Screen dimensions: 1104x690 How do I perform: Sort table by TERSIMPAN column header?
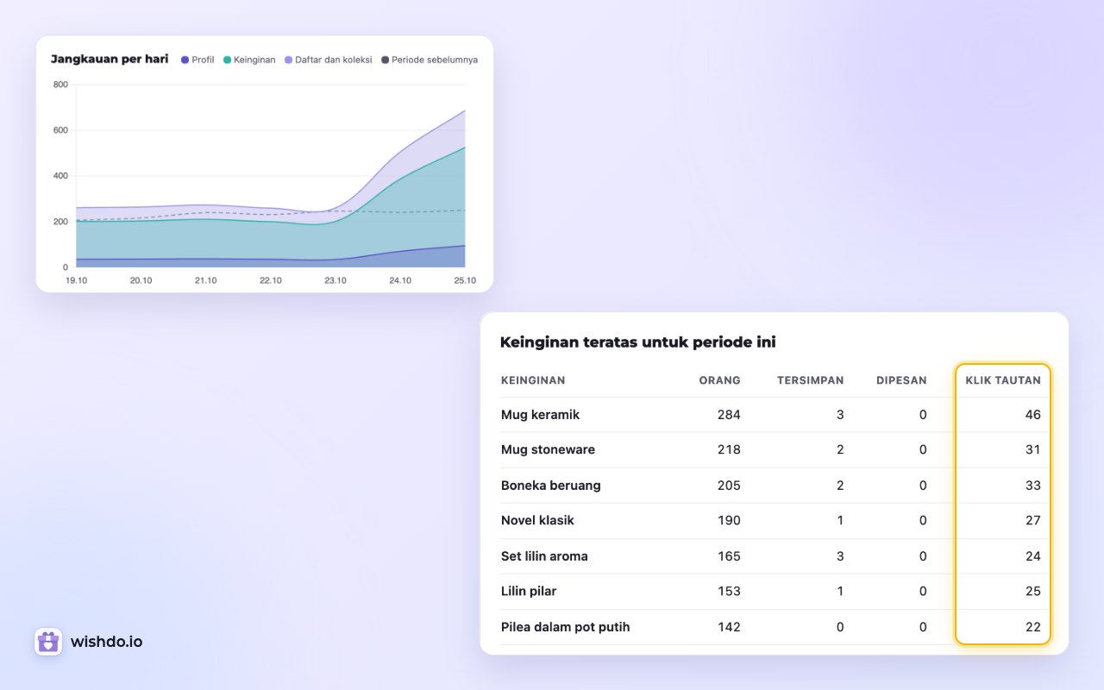coord(811,380)
